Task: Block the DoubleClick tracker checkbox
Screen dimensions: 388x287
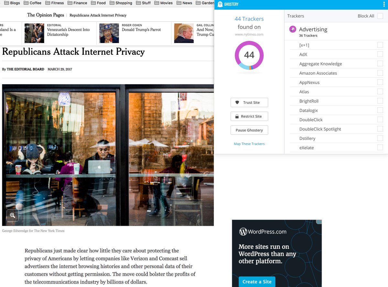Action: click(380, 120)
